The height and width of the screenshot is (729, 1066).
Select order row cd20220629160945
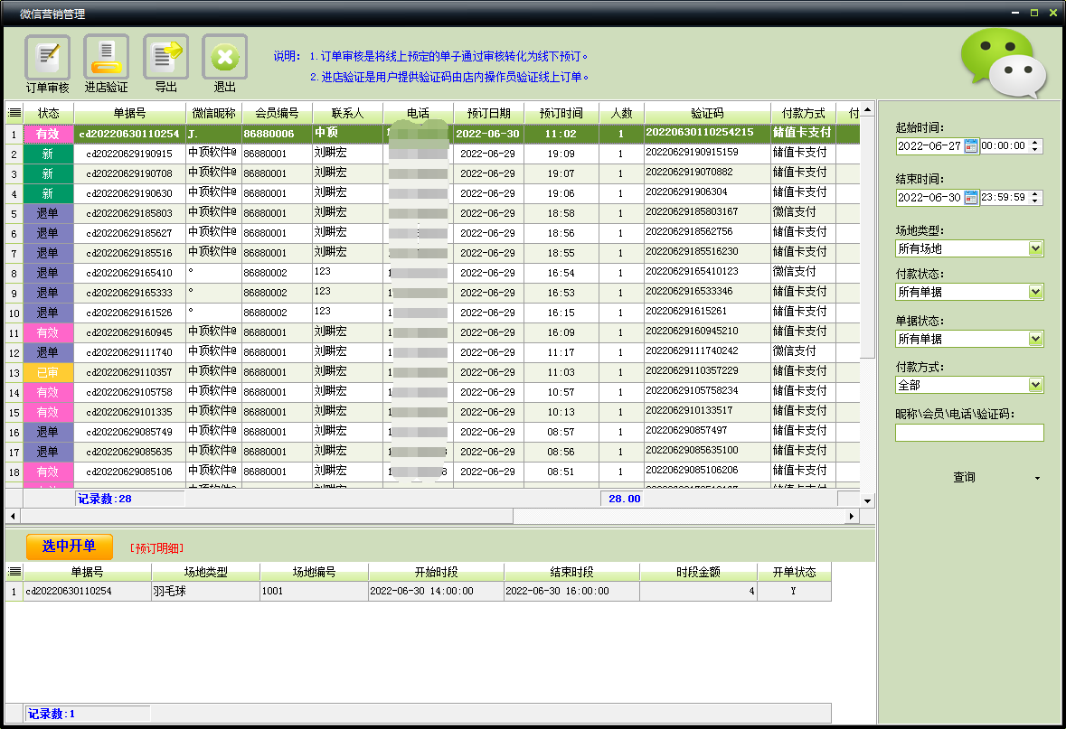click(432, 332)
